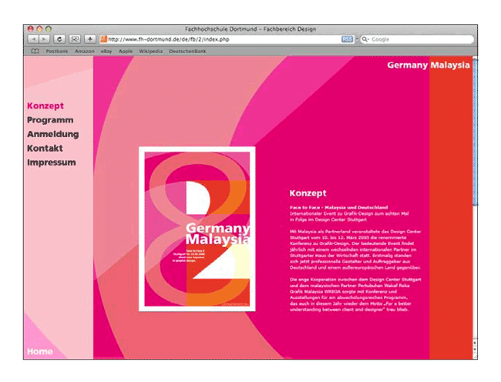The width and height of the screenshot is (501, 382).
Task: Close the Safari window with the red button
Action: [x=31, y=29]
